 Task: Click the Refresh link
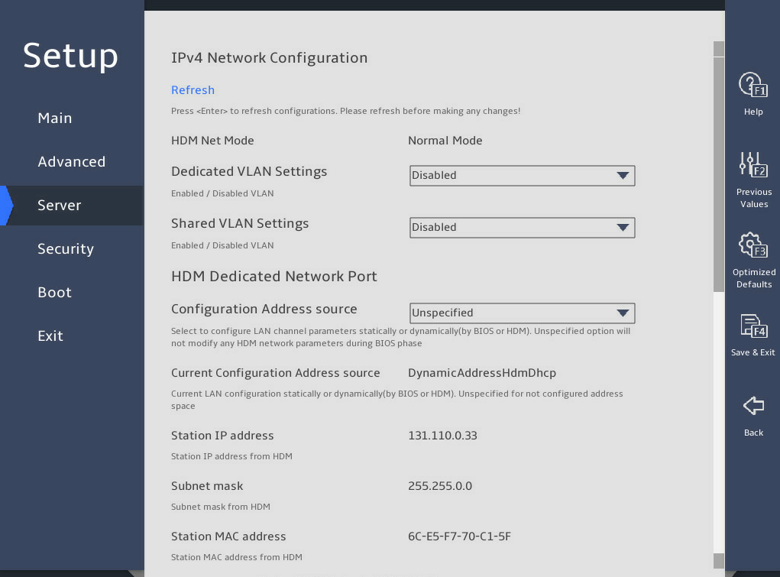(193, 90)
